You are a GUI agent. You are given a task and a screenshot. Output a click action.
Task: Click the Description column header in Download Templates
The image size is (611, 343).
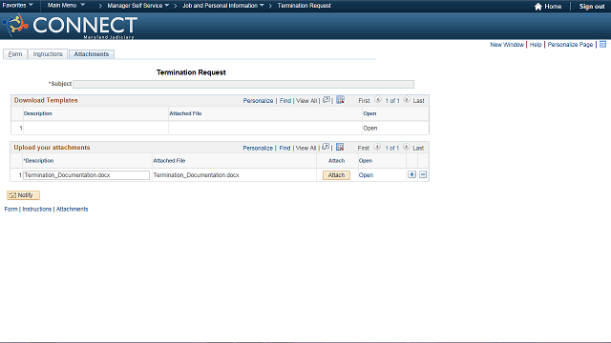click(38, 113)
